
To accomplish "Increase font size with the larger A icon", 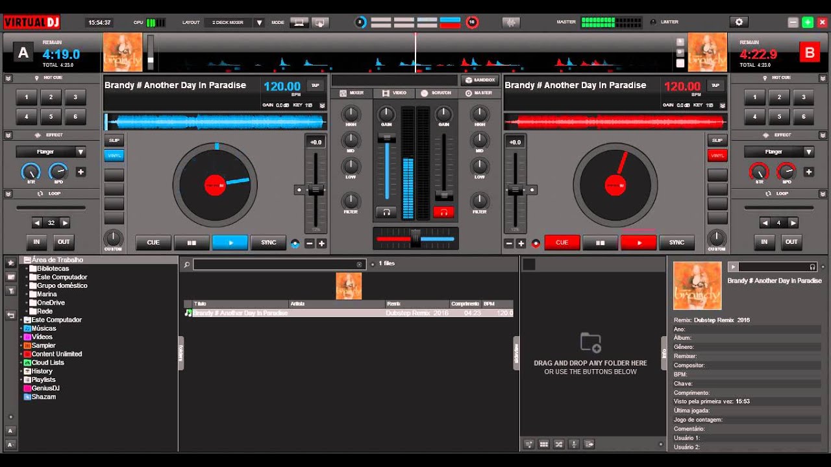I will pyautogui.click(x=10, y=431).
